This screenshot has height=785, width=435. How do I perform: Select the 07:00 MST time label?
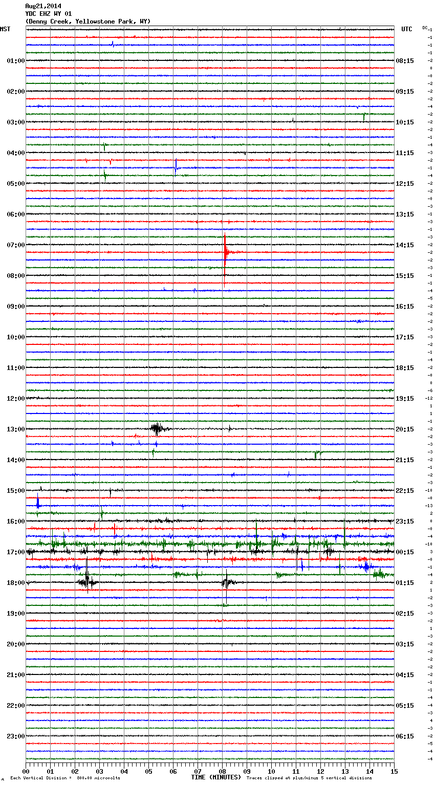[15, 245]
